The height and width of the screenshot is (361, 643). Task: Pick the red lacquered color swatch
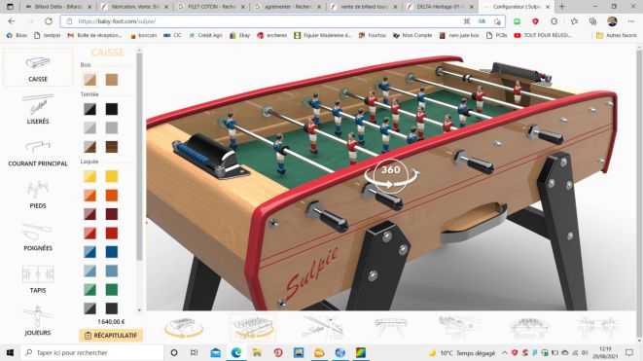coord(111,233)
